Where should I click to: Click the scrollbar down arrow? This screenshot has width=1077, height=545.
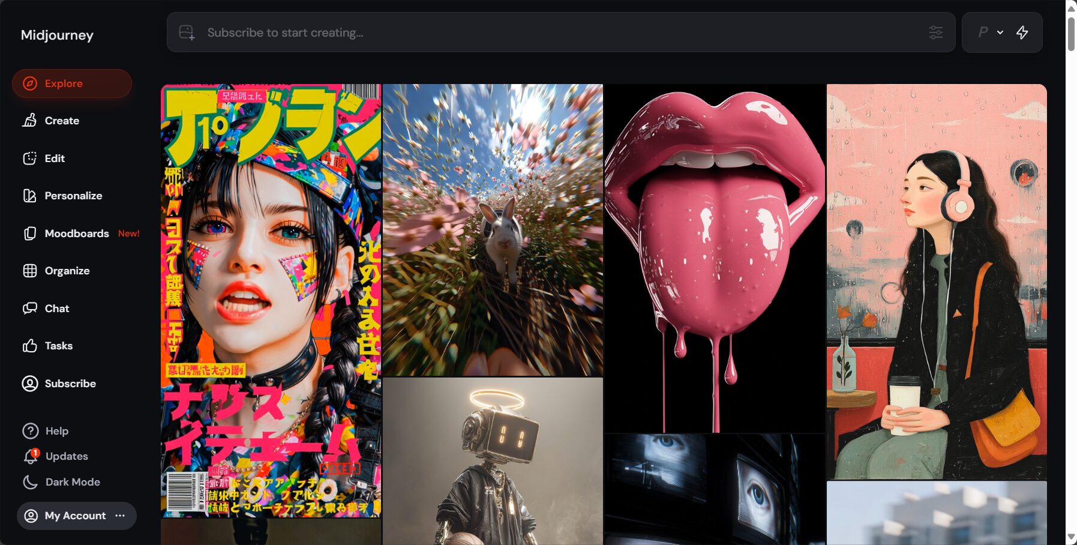1071,538
